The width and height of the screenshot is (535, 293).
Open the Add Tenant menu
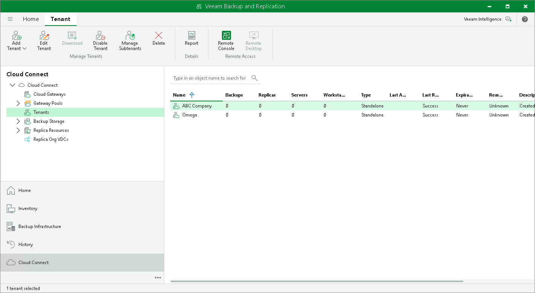point(17,41)
